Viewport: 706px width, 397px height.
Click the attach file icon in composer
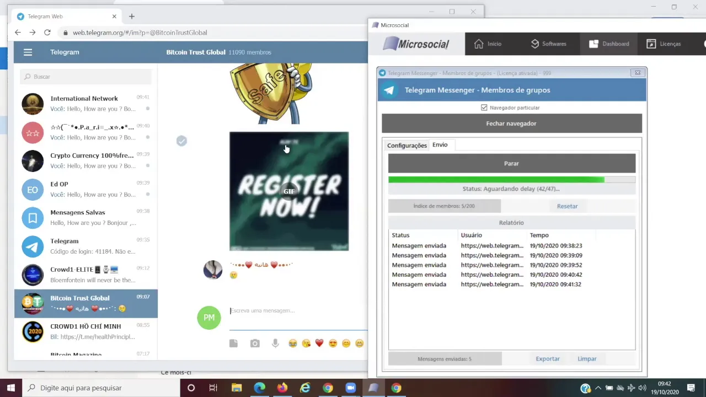tap(234, 344)
